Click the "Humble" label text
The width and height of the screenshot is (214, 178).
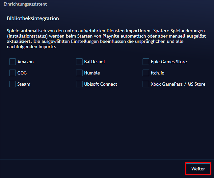click(x=92, y=73)
